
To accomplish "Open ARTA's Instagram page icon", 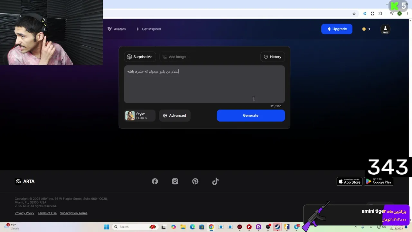I will click(175, 181).
